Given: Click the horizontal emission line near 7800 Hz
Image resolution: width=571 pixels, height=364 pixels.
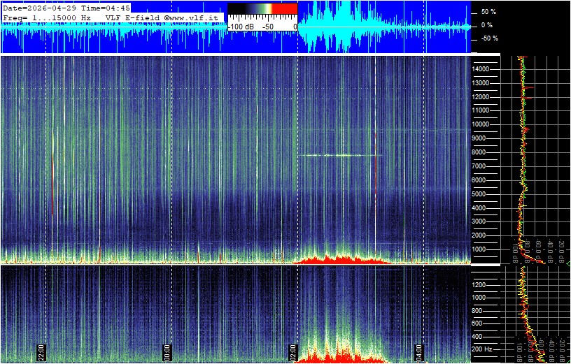Looking at the screenshot, I should click(x=341, y=155).
